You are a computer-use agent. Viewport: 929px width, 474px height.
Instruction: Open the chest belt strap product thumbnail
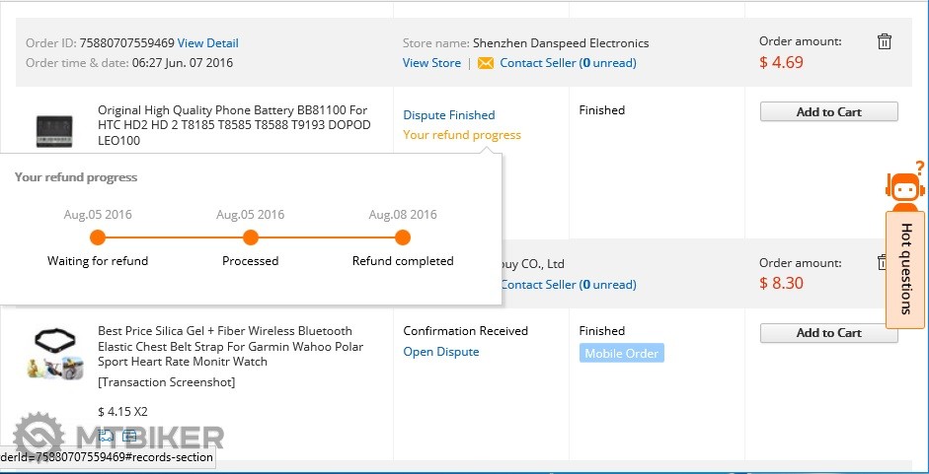[x=54, y=353]
